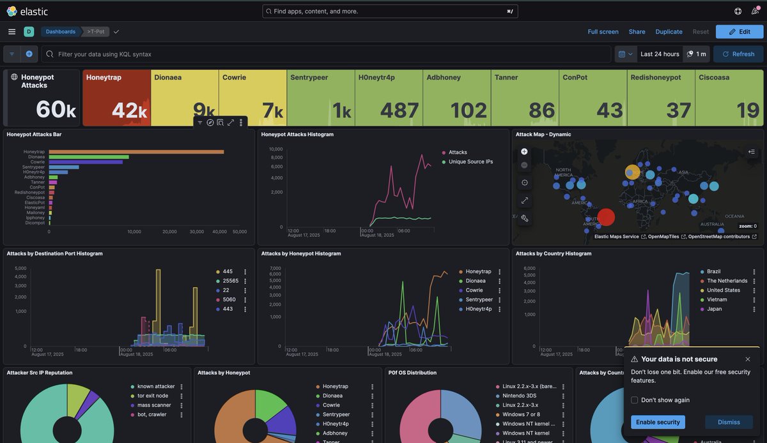Close the data not secure toast

[x=748, y=359]
